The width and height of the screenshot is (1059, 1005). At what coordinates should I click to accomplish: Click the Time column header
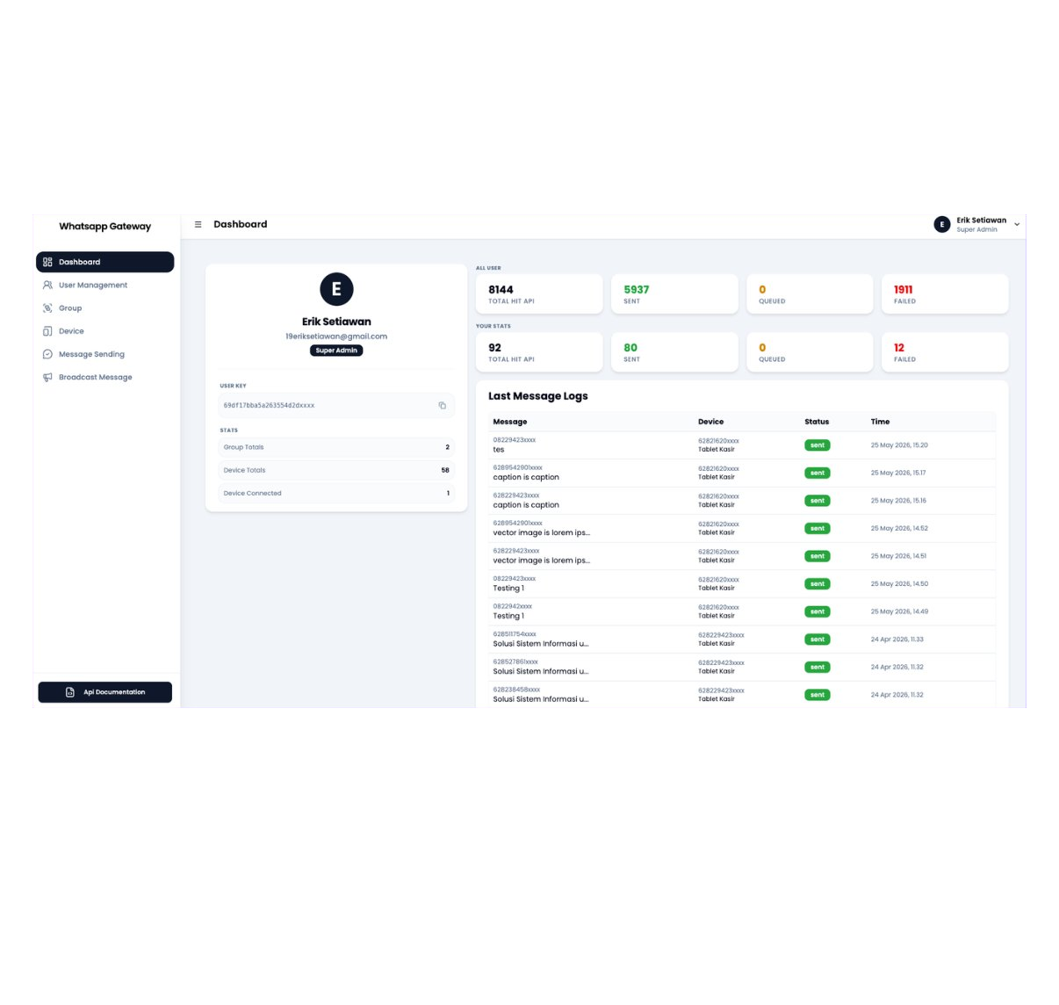pos(880,422)
